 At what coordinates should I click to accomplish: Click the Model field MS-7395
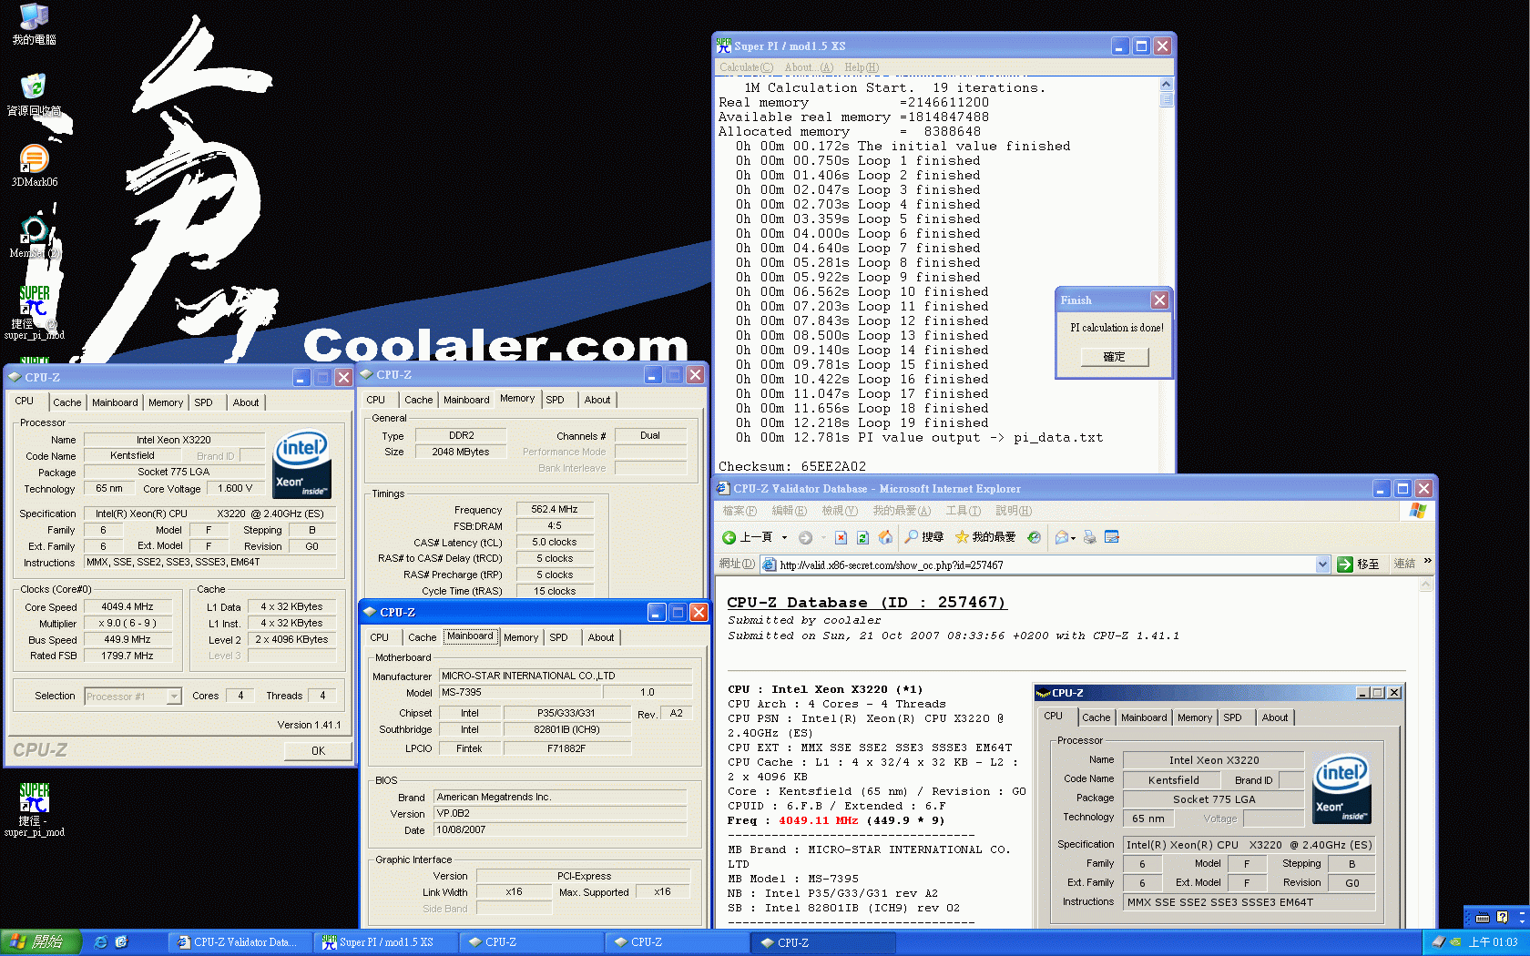[521, 692]
